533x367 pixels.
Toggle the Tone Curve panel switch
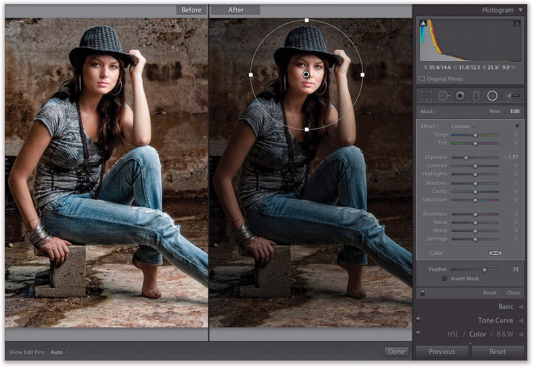(x=418, y=320)
